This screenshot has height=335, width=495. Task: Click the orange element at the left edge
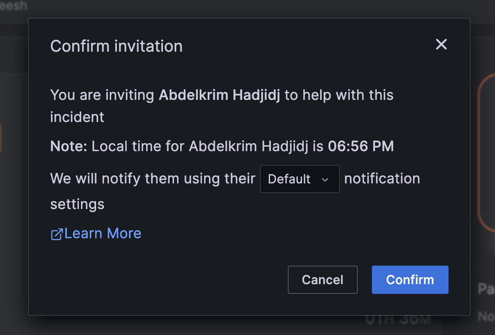click(x=1, y=138)
